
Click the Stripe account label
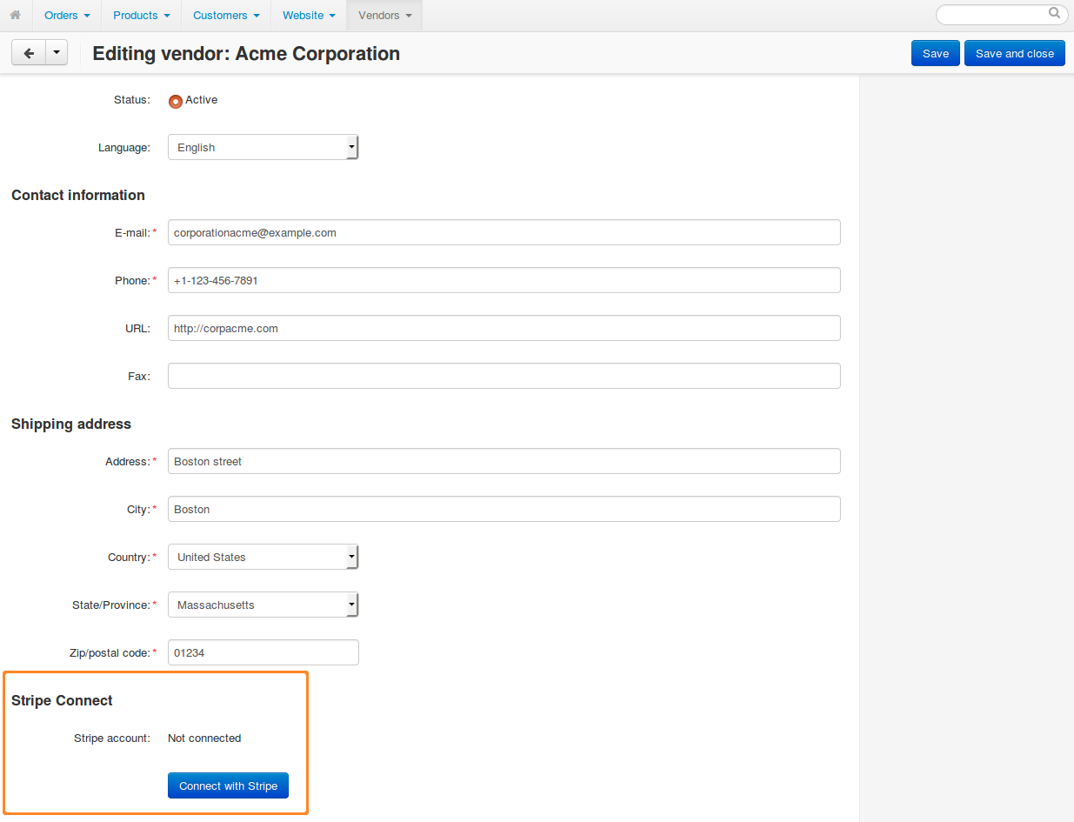112,738
